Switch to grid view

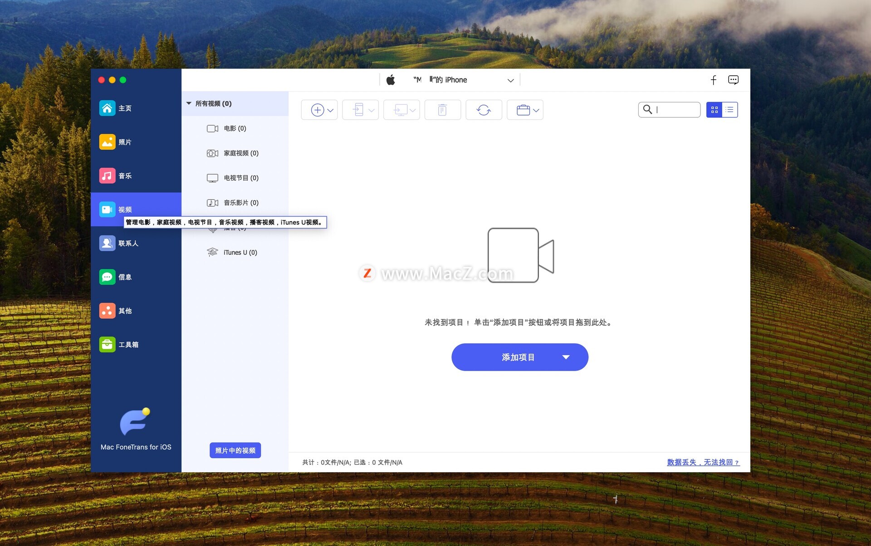[x=714, y=110]
